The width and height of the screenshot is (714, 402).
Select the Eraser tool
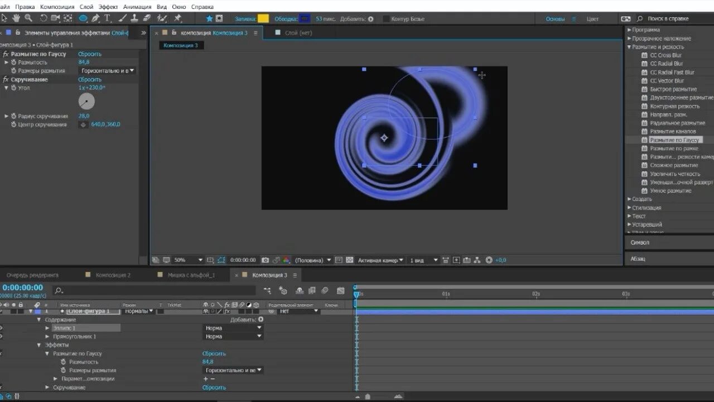[x=147, y=18]
